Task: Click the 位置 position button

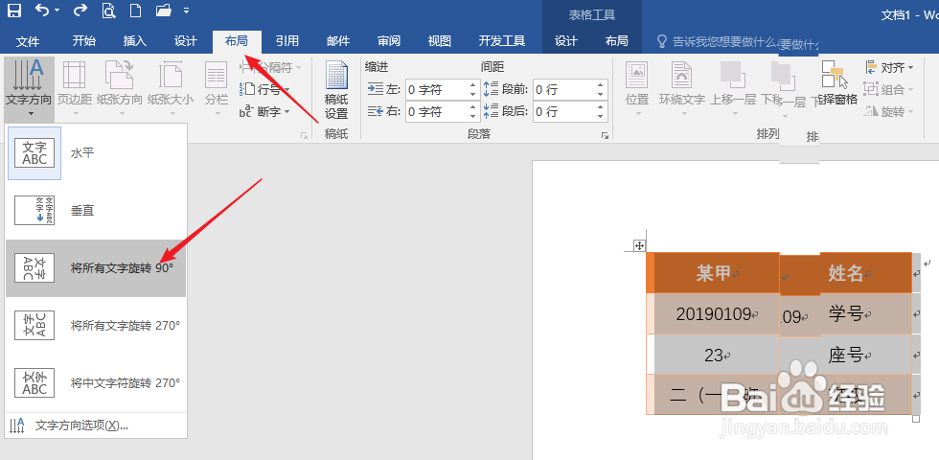Action: pos(637,89)
